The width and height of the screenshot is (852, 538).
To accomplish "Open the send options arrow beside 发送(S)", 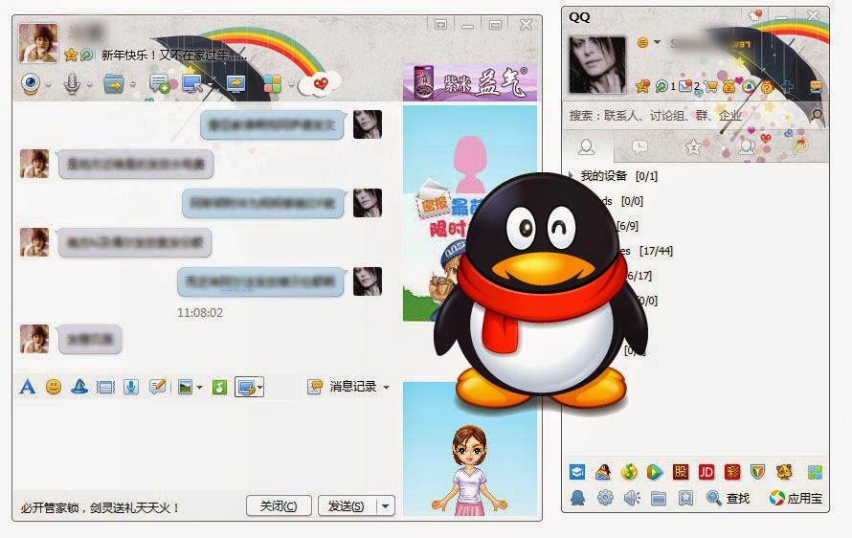I will [x=385, y=506].
